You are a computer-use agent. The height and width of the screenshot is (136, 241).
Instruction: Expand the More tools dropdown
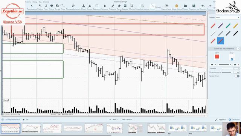tap(158, 7)
